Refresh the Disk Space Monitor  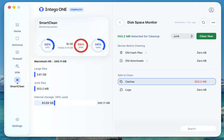tap(203, 22)
